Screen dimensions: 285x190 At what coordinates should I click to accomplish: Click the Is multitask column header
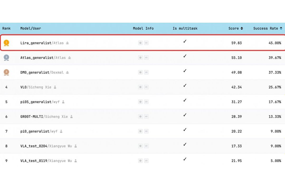pos(185,28)
